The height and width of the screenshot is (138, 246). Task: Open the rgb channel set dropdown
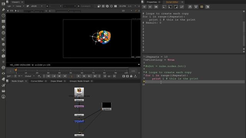coord(11,6)
